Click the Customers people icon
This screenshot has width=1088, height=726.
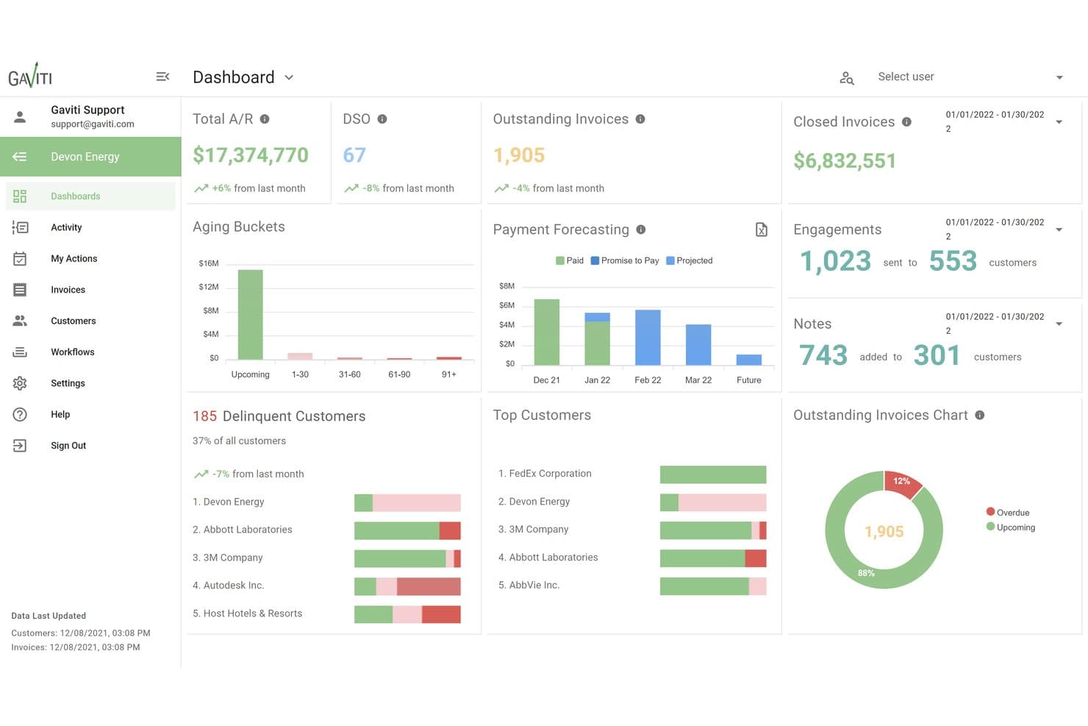click(20, 321)
